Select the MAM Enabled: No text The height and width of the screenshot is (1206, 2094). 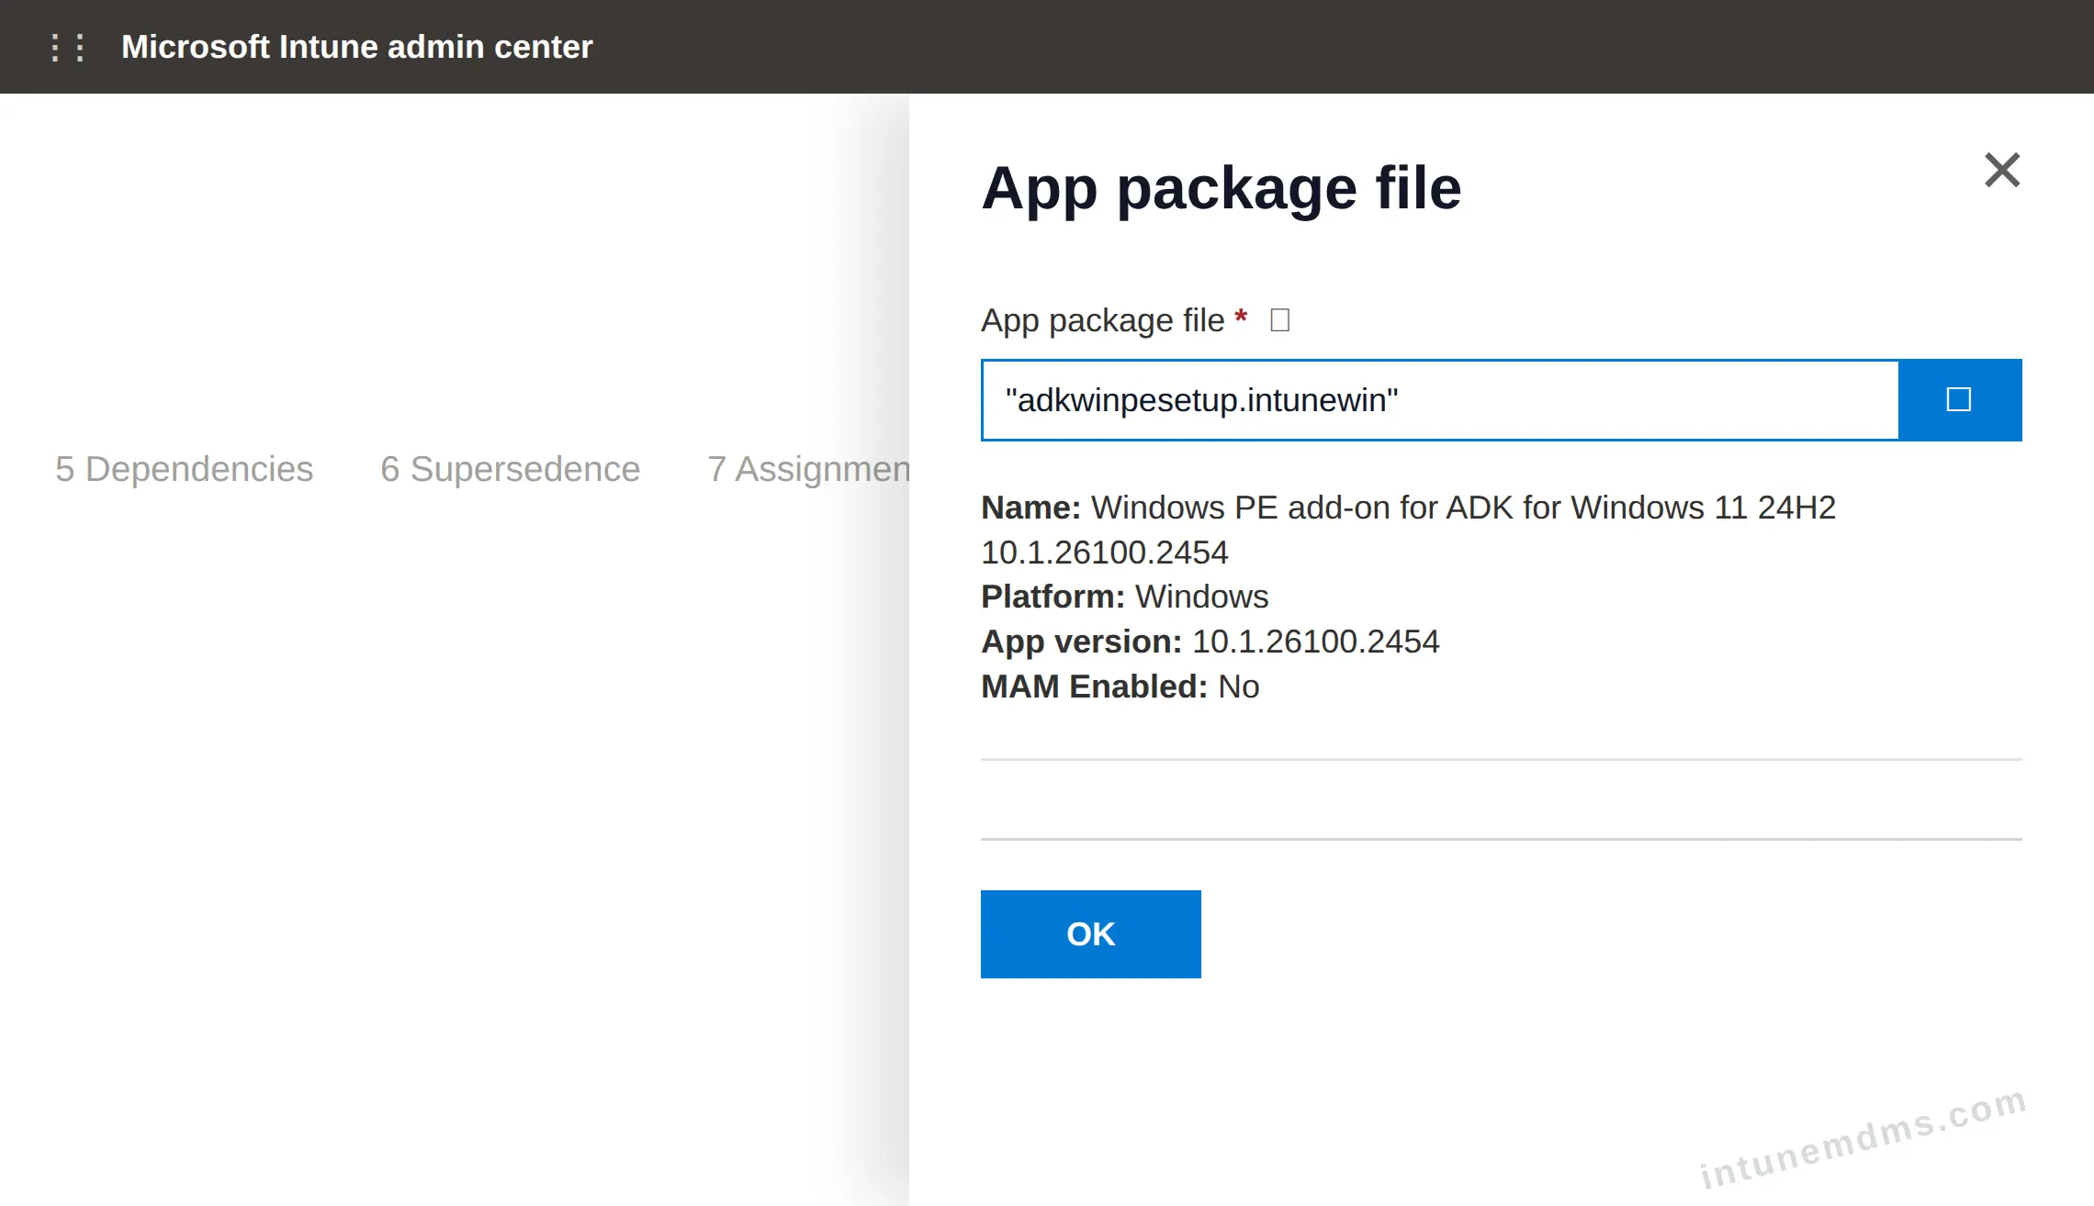(1120, 687)
